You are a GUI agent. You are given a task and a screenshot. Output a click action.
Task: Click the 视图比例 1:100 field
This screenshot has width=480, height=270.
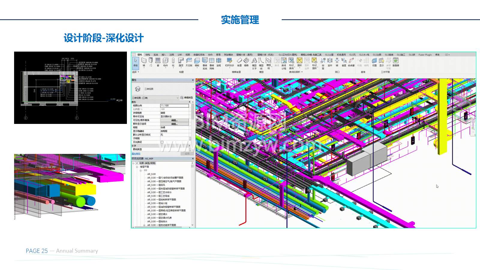tap(175, 106)
